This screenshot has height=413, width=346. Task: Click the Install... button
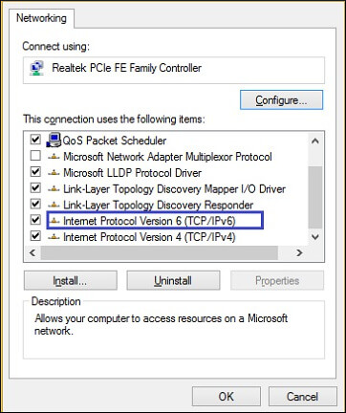click(x=70, y=281)
